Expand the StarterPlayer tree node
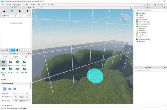Image resolution: width=167 pixels, height=110 pixels. click(134, 33)
